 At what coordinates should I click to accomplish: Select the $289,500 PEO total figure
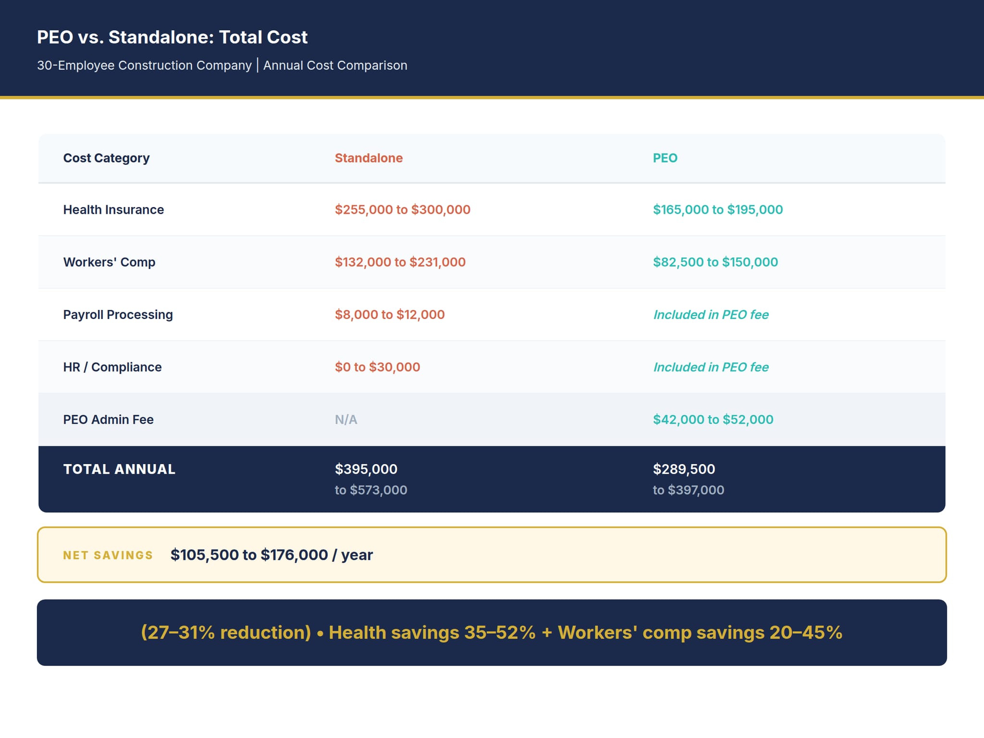(683, 469)
